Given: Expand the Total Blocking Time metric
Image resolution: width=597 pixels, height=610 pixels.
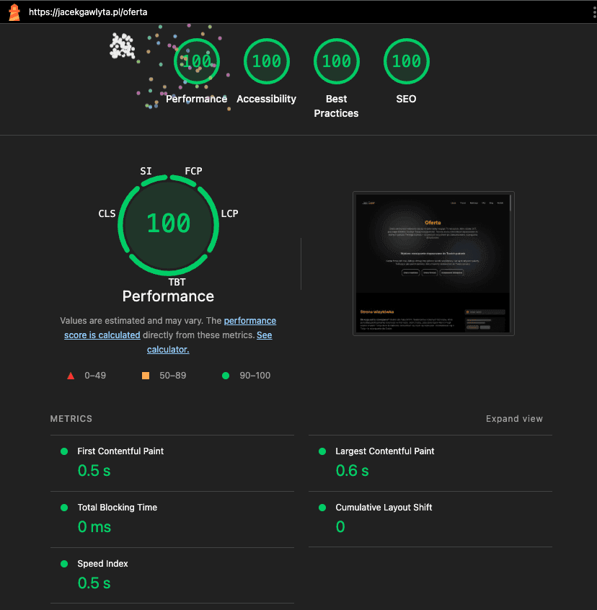Looking at the screenshot, I should tap(172, 519).
